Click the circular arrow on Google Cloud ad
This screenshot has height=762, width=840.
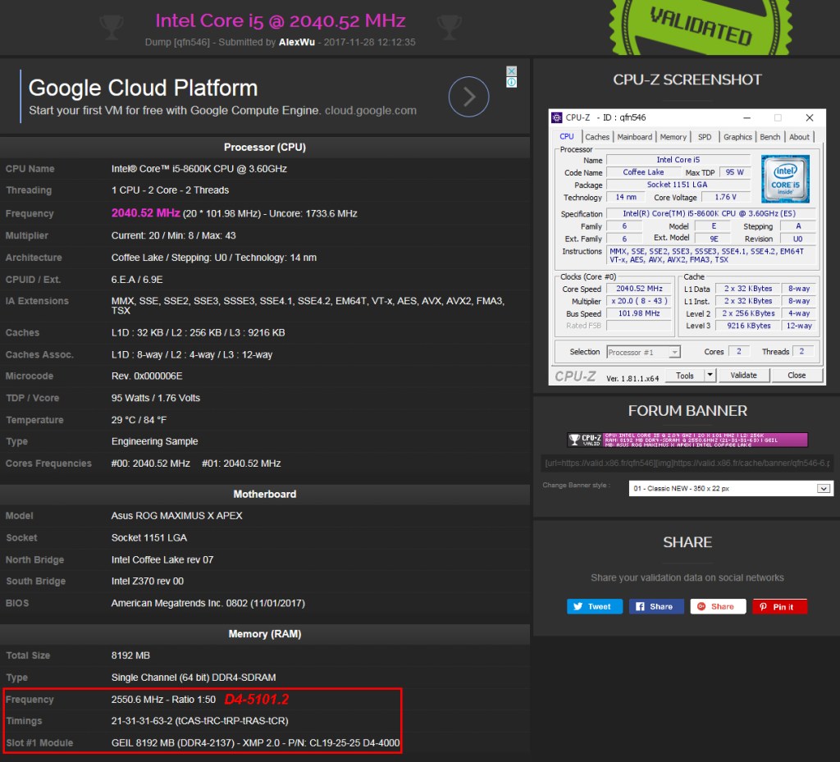click(x=468, y=98)
